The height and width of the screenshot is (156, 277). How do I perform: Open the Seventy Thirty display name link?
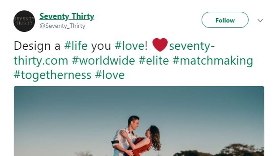(67, 16)
